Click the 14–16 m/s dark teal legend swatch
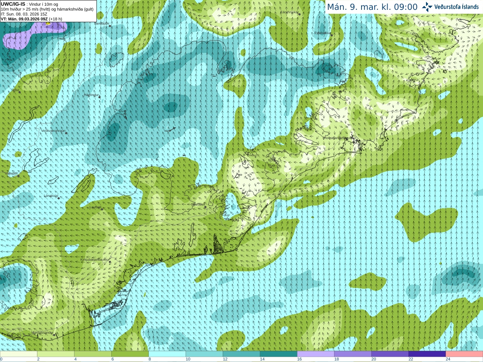Screen dimensions: 483x362 (x=278, y=354)
